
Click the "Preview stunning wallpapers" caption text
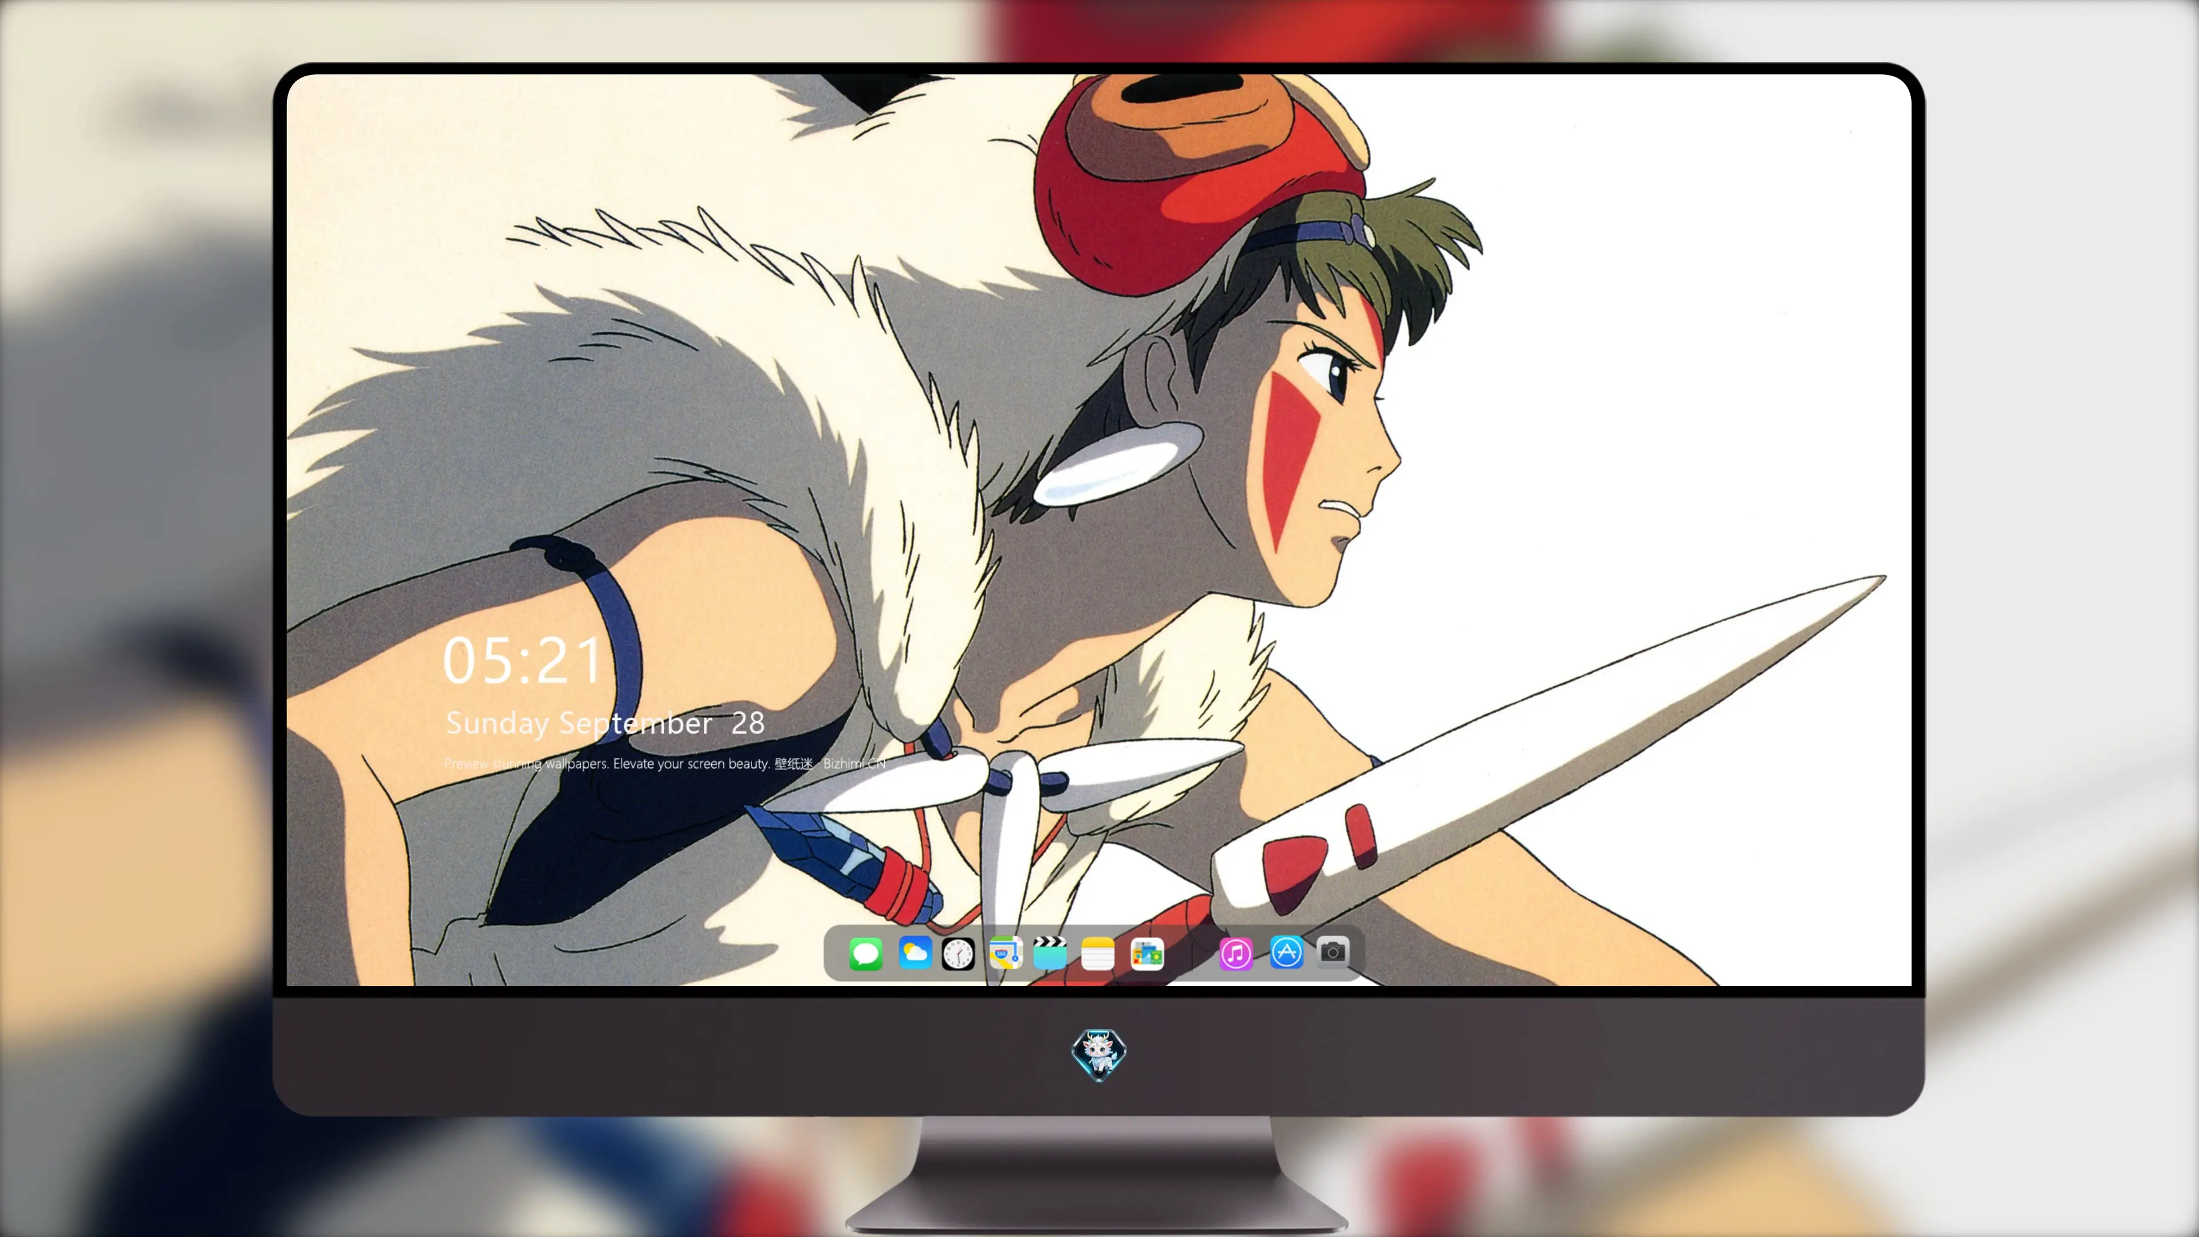click(x=665, y=763)
